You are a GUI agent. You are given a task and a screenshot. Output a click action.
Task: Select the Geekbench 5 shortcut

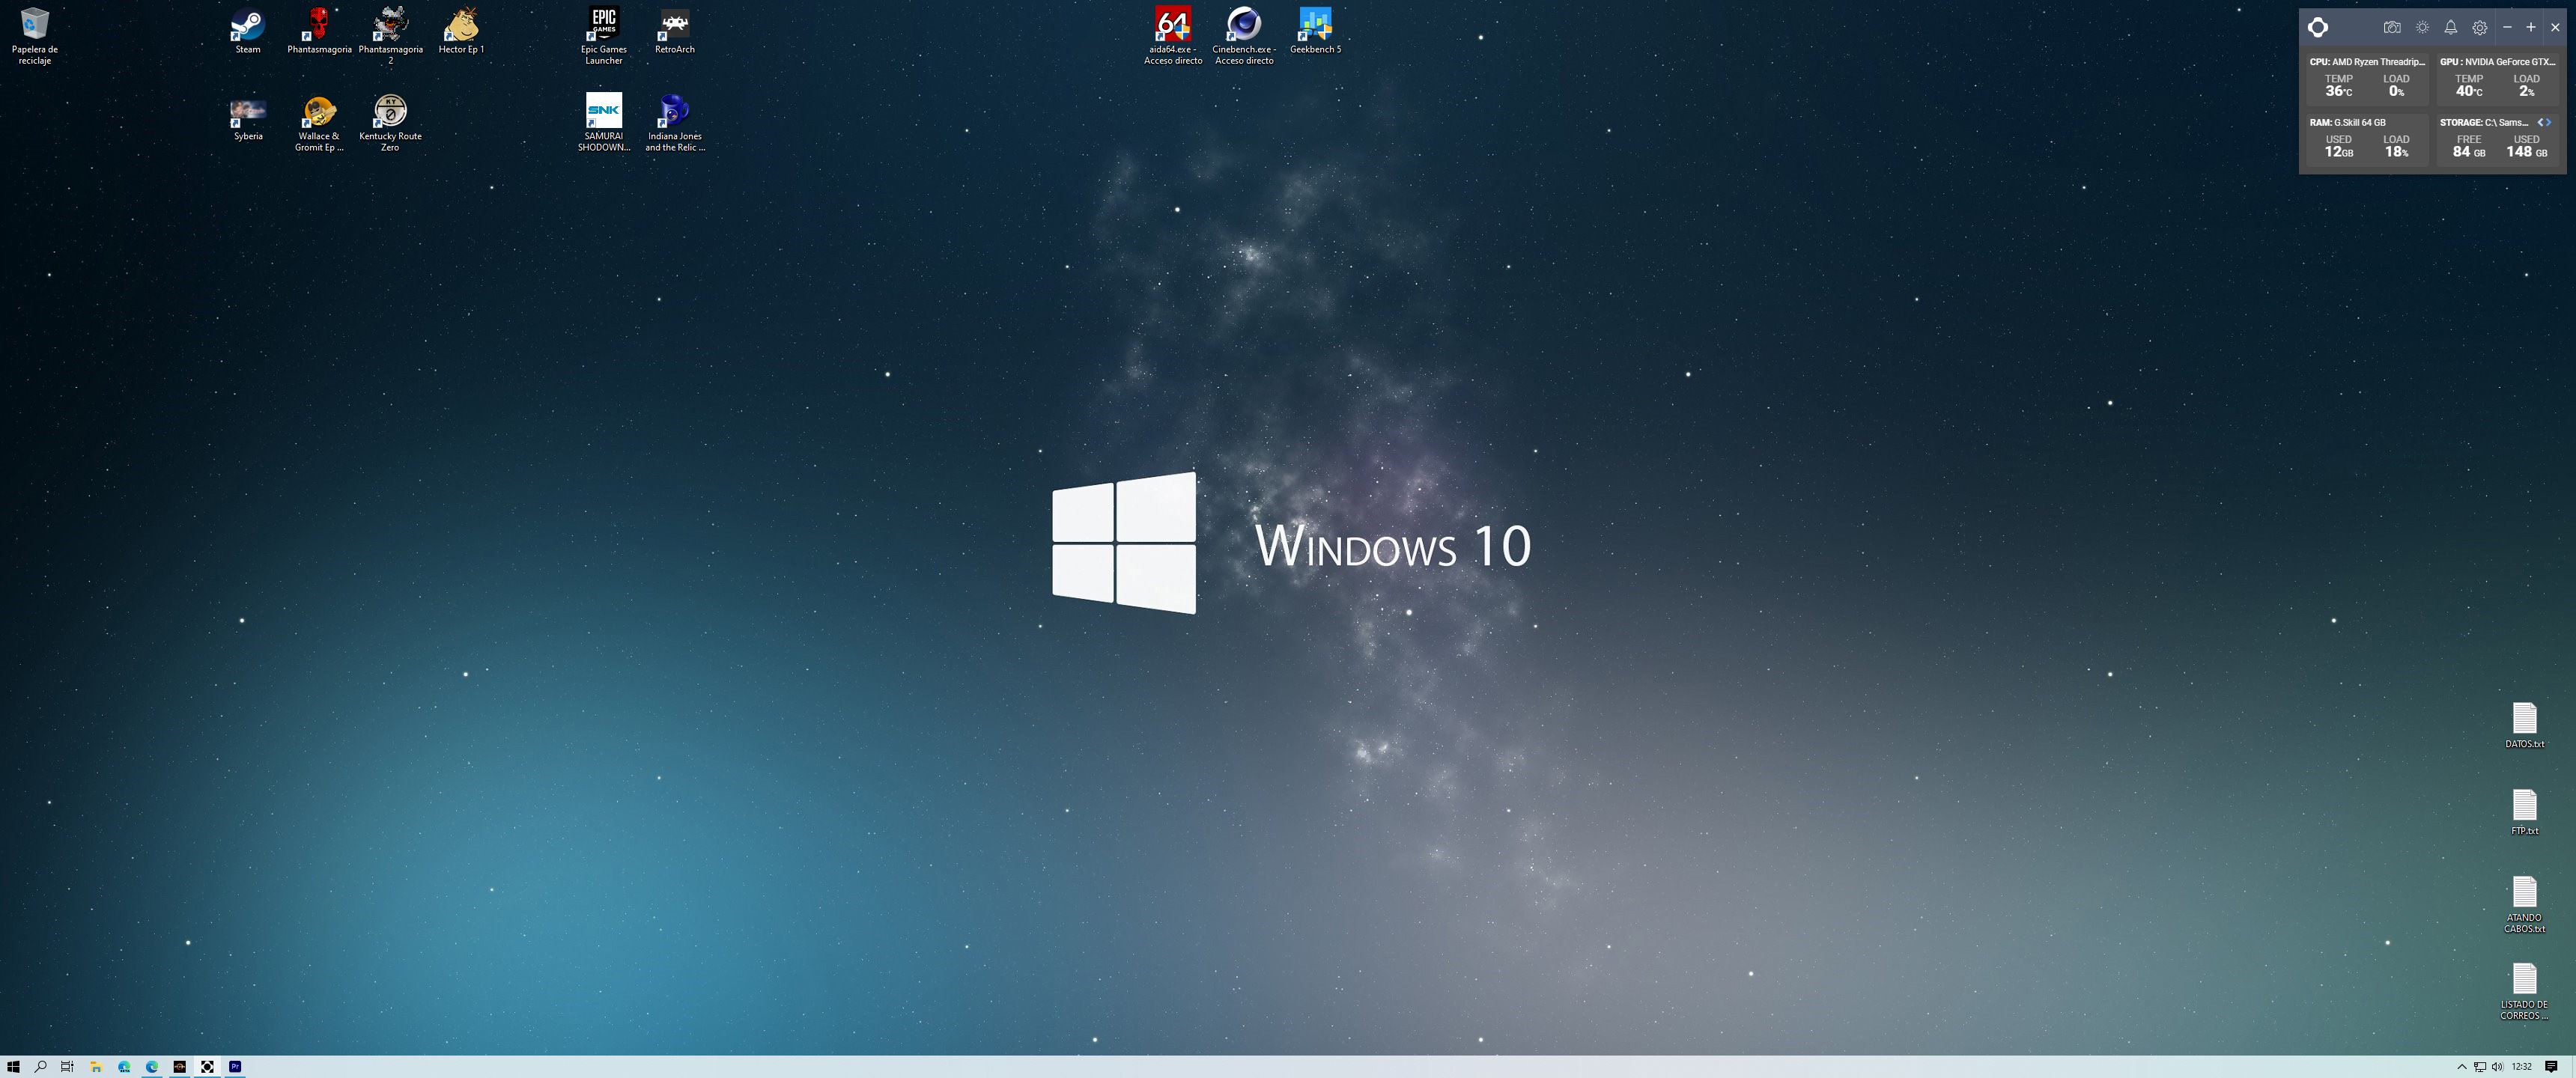coord(1315,31)
